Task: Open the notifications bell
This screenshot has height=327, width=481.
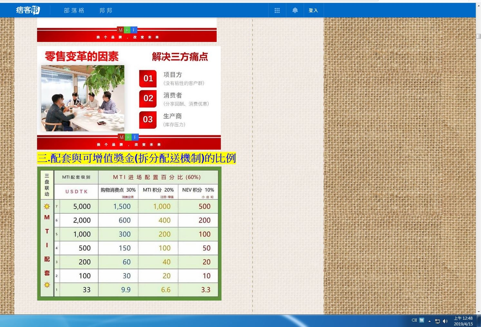Action: click(x=295, y=10)
